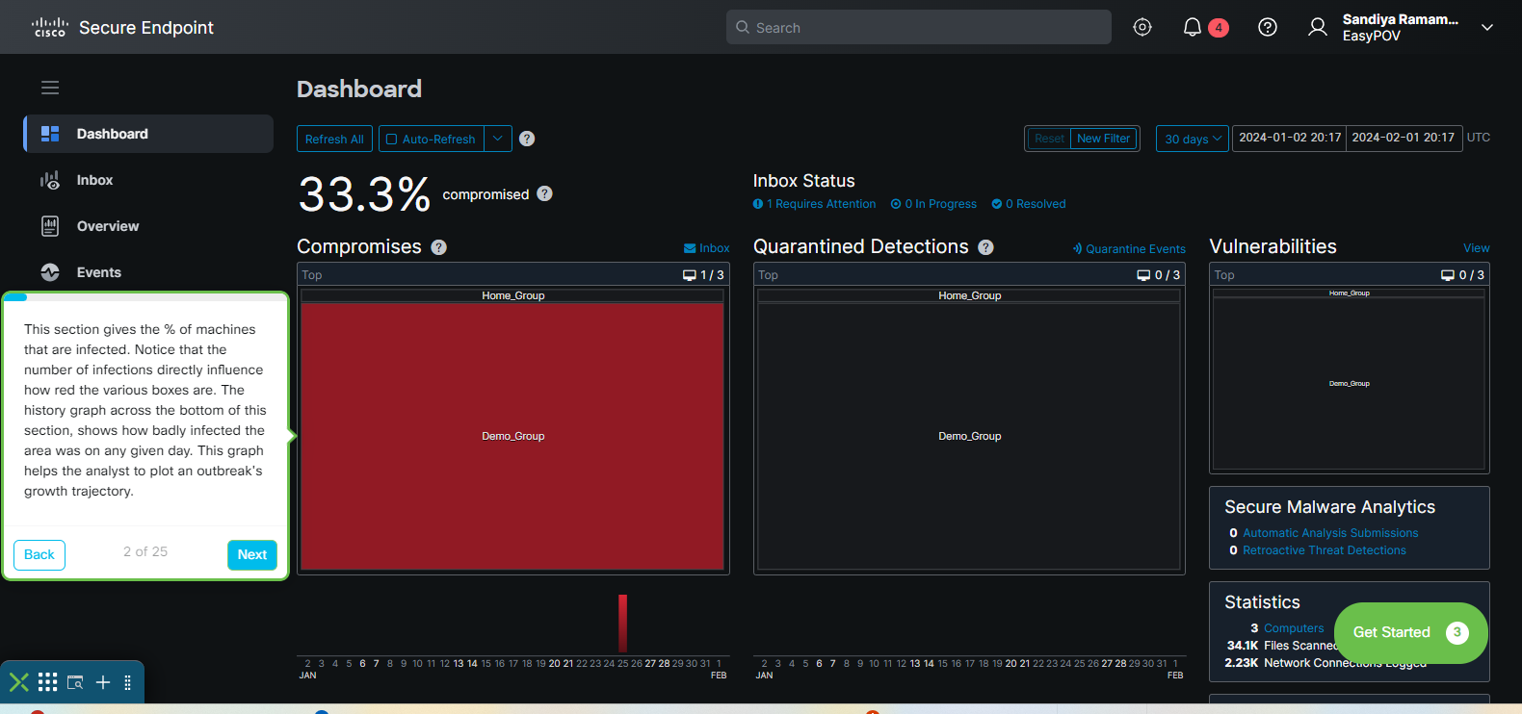Open the notifications bell icon
The height and width of the screenshot is (714, 1522).
click(1193, 27)
